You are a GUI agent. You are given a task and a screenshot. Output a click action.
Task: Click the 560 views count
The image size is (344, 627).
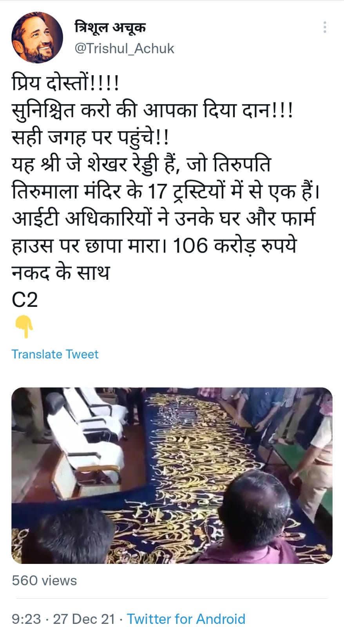44,580
